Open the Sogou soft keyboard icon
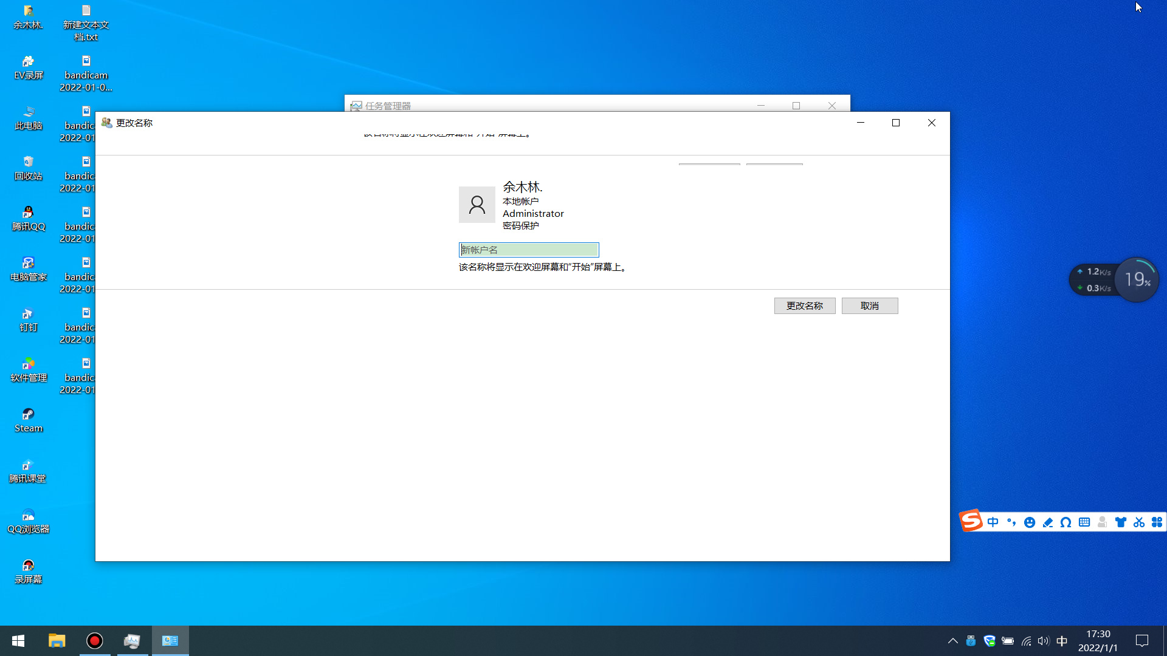 pos(1084,522)
